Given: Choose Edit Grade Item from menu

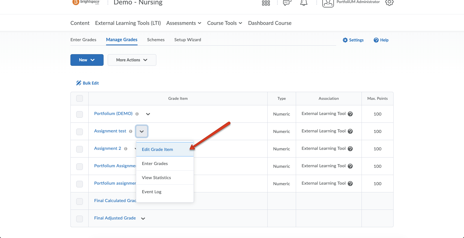Looking at the screenshot, I should pyautogui.click(x=165, y=149).
